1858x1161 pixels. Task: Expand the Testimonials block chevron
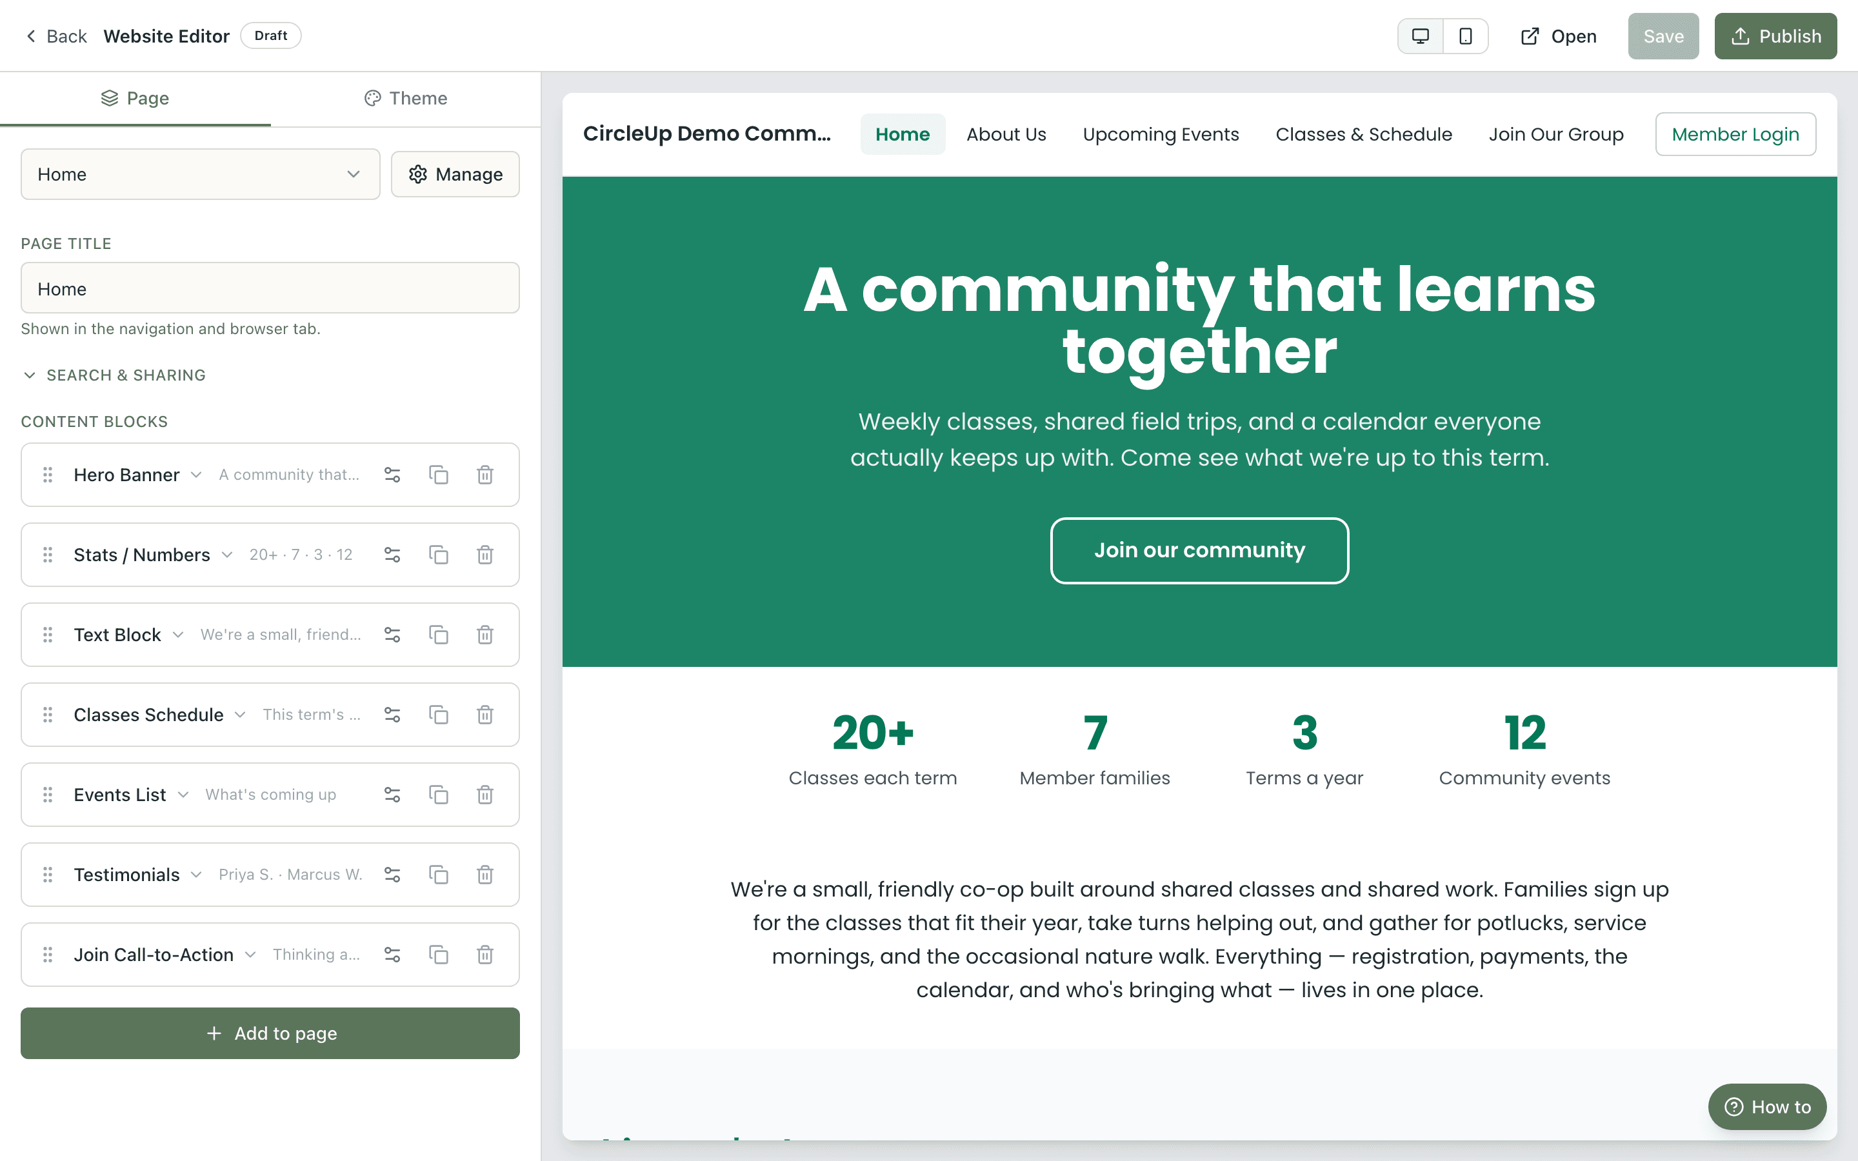[x=197, y=875]
